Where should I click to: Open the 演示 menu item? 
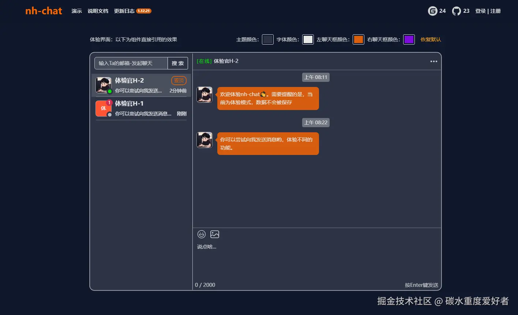click(76, 11)
